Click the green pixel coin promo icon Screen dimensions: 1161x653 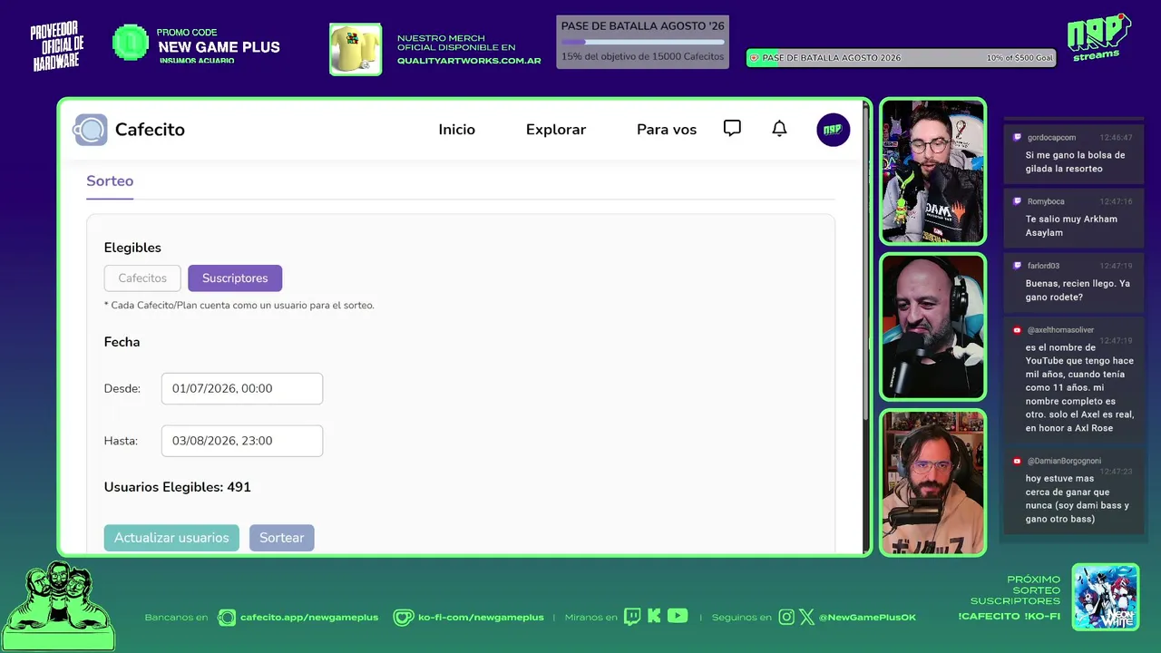[131, 43]
